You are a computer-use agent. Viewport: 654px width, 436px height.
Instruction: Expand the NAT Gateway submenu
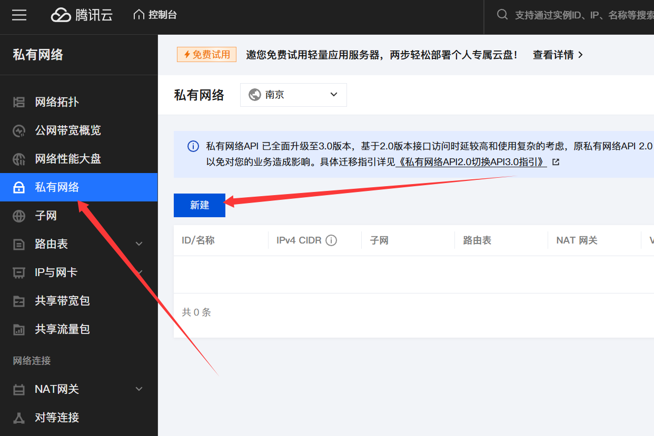[x=139, y=389]
